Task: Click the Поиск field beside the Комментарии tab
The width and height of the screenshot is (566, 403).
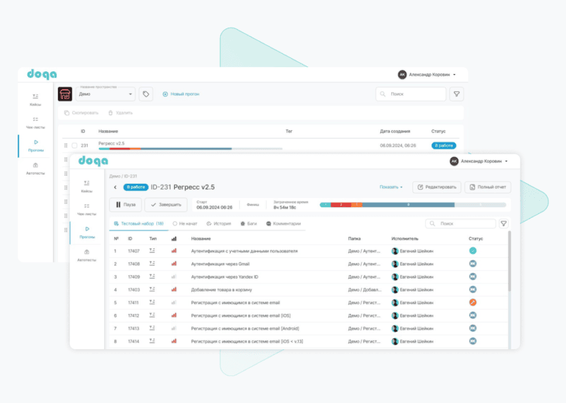Action: pos(463,223)
